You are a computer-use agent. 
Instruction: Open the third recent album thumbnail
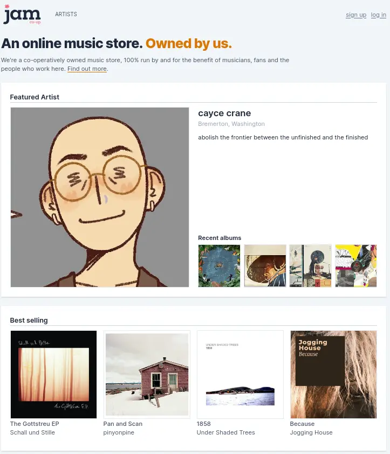pyautogui.click(x=310, y=266)
